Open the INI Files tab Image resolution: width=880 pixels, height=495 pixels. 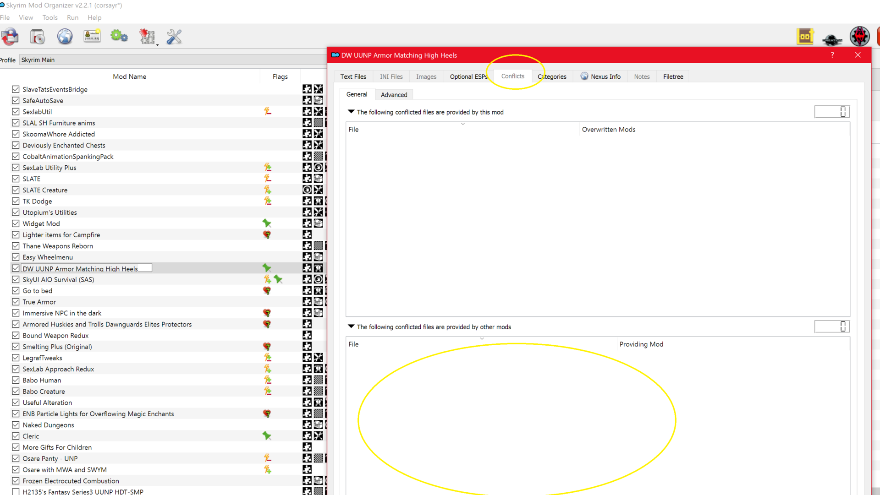pyautogui.click(x=391, y=76)
